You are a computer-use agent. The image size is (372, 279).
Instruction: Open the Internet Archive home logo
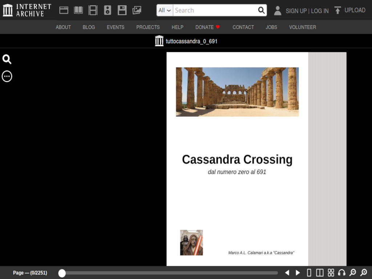27,10
